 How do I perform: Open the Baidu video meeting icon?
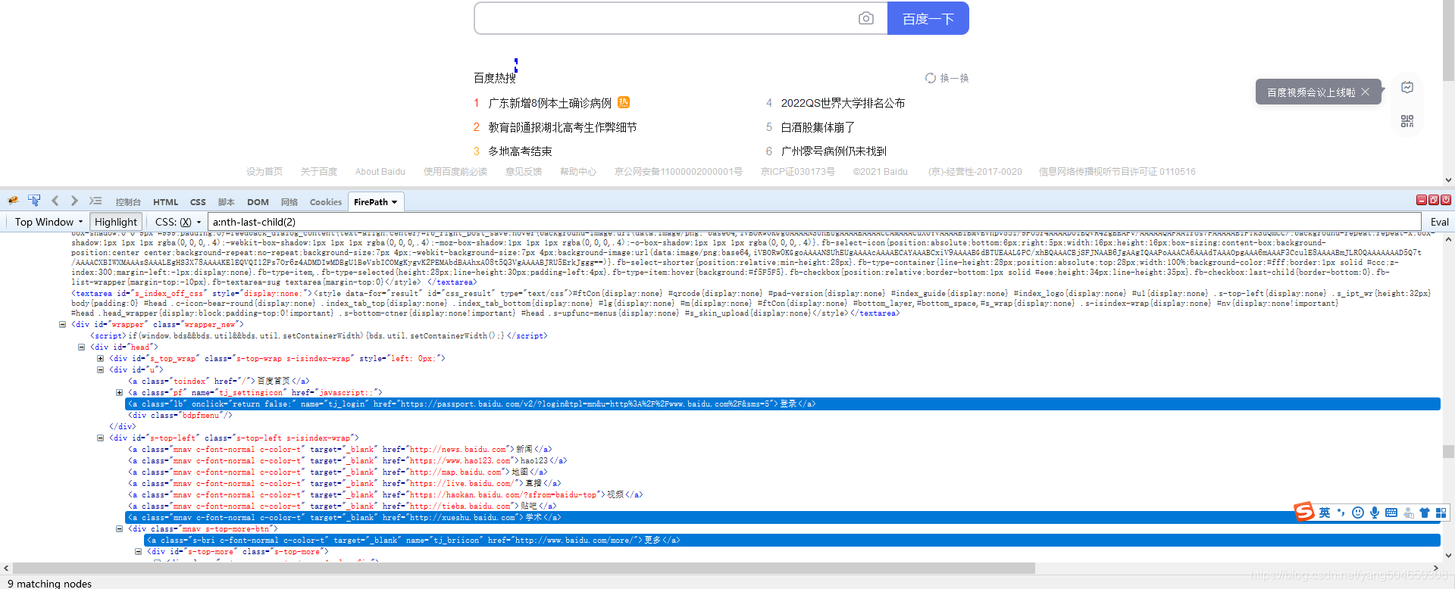point(1407,87)
